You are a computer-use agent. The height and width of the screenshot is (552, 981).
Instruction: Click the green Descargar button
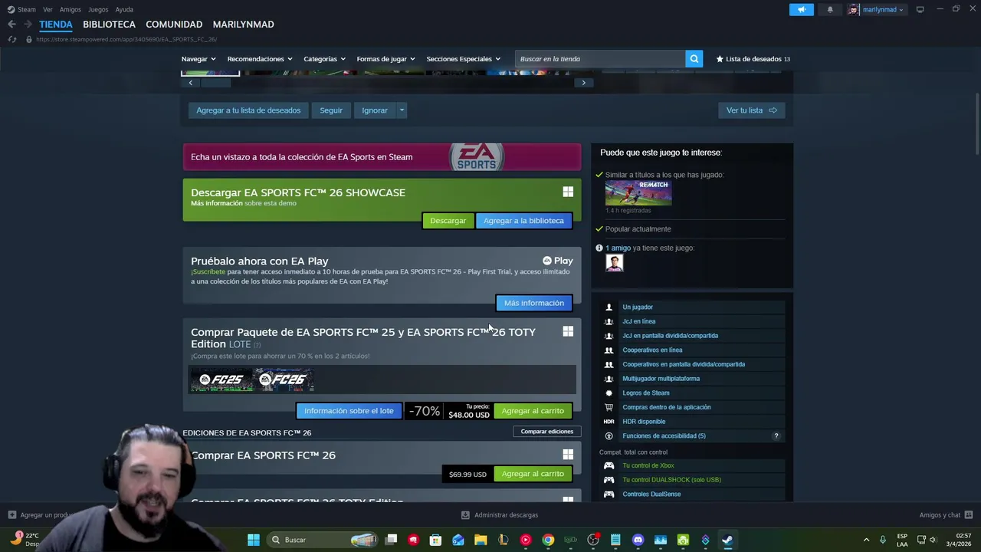pyautogui.click(x=448, y=221)
